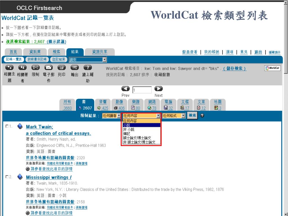Click the 退出 exit link
The image size is (288, 216).
(x=258, y=52)
